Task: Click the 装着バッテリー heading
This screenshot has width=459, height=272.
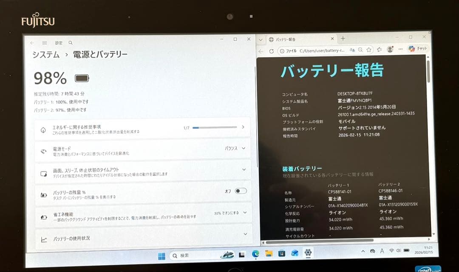Action: pos(302,169)
